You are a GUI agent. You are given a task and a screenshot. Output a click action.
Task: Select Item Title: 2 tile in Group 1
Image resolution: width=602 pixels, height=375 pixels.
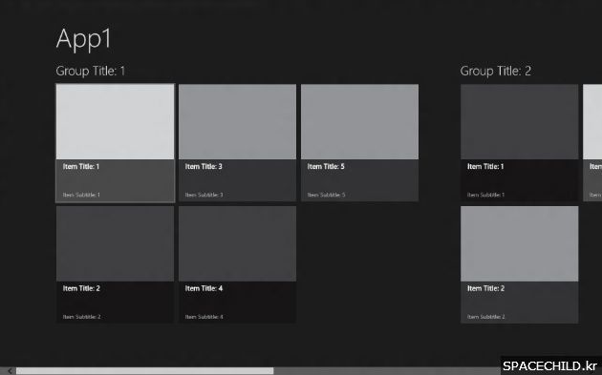click(x=116, y=264)
